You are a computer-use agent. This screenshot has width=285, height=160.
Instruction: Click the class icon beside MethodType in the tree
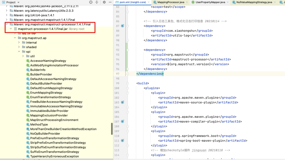(x=28, y=124)
